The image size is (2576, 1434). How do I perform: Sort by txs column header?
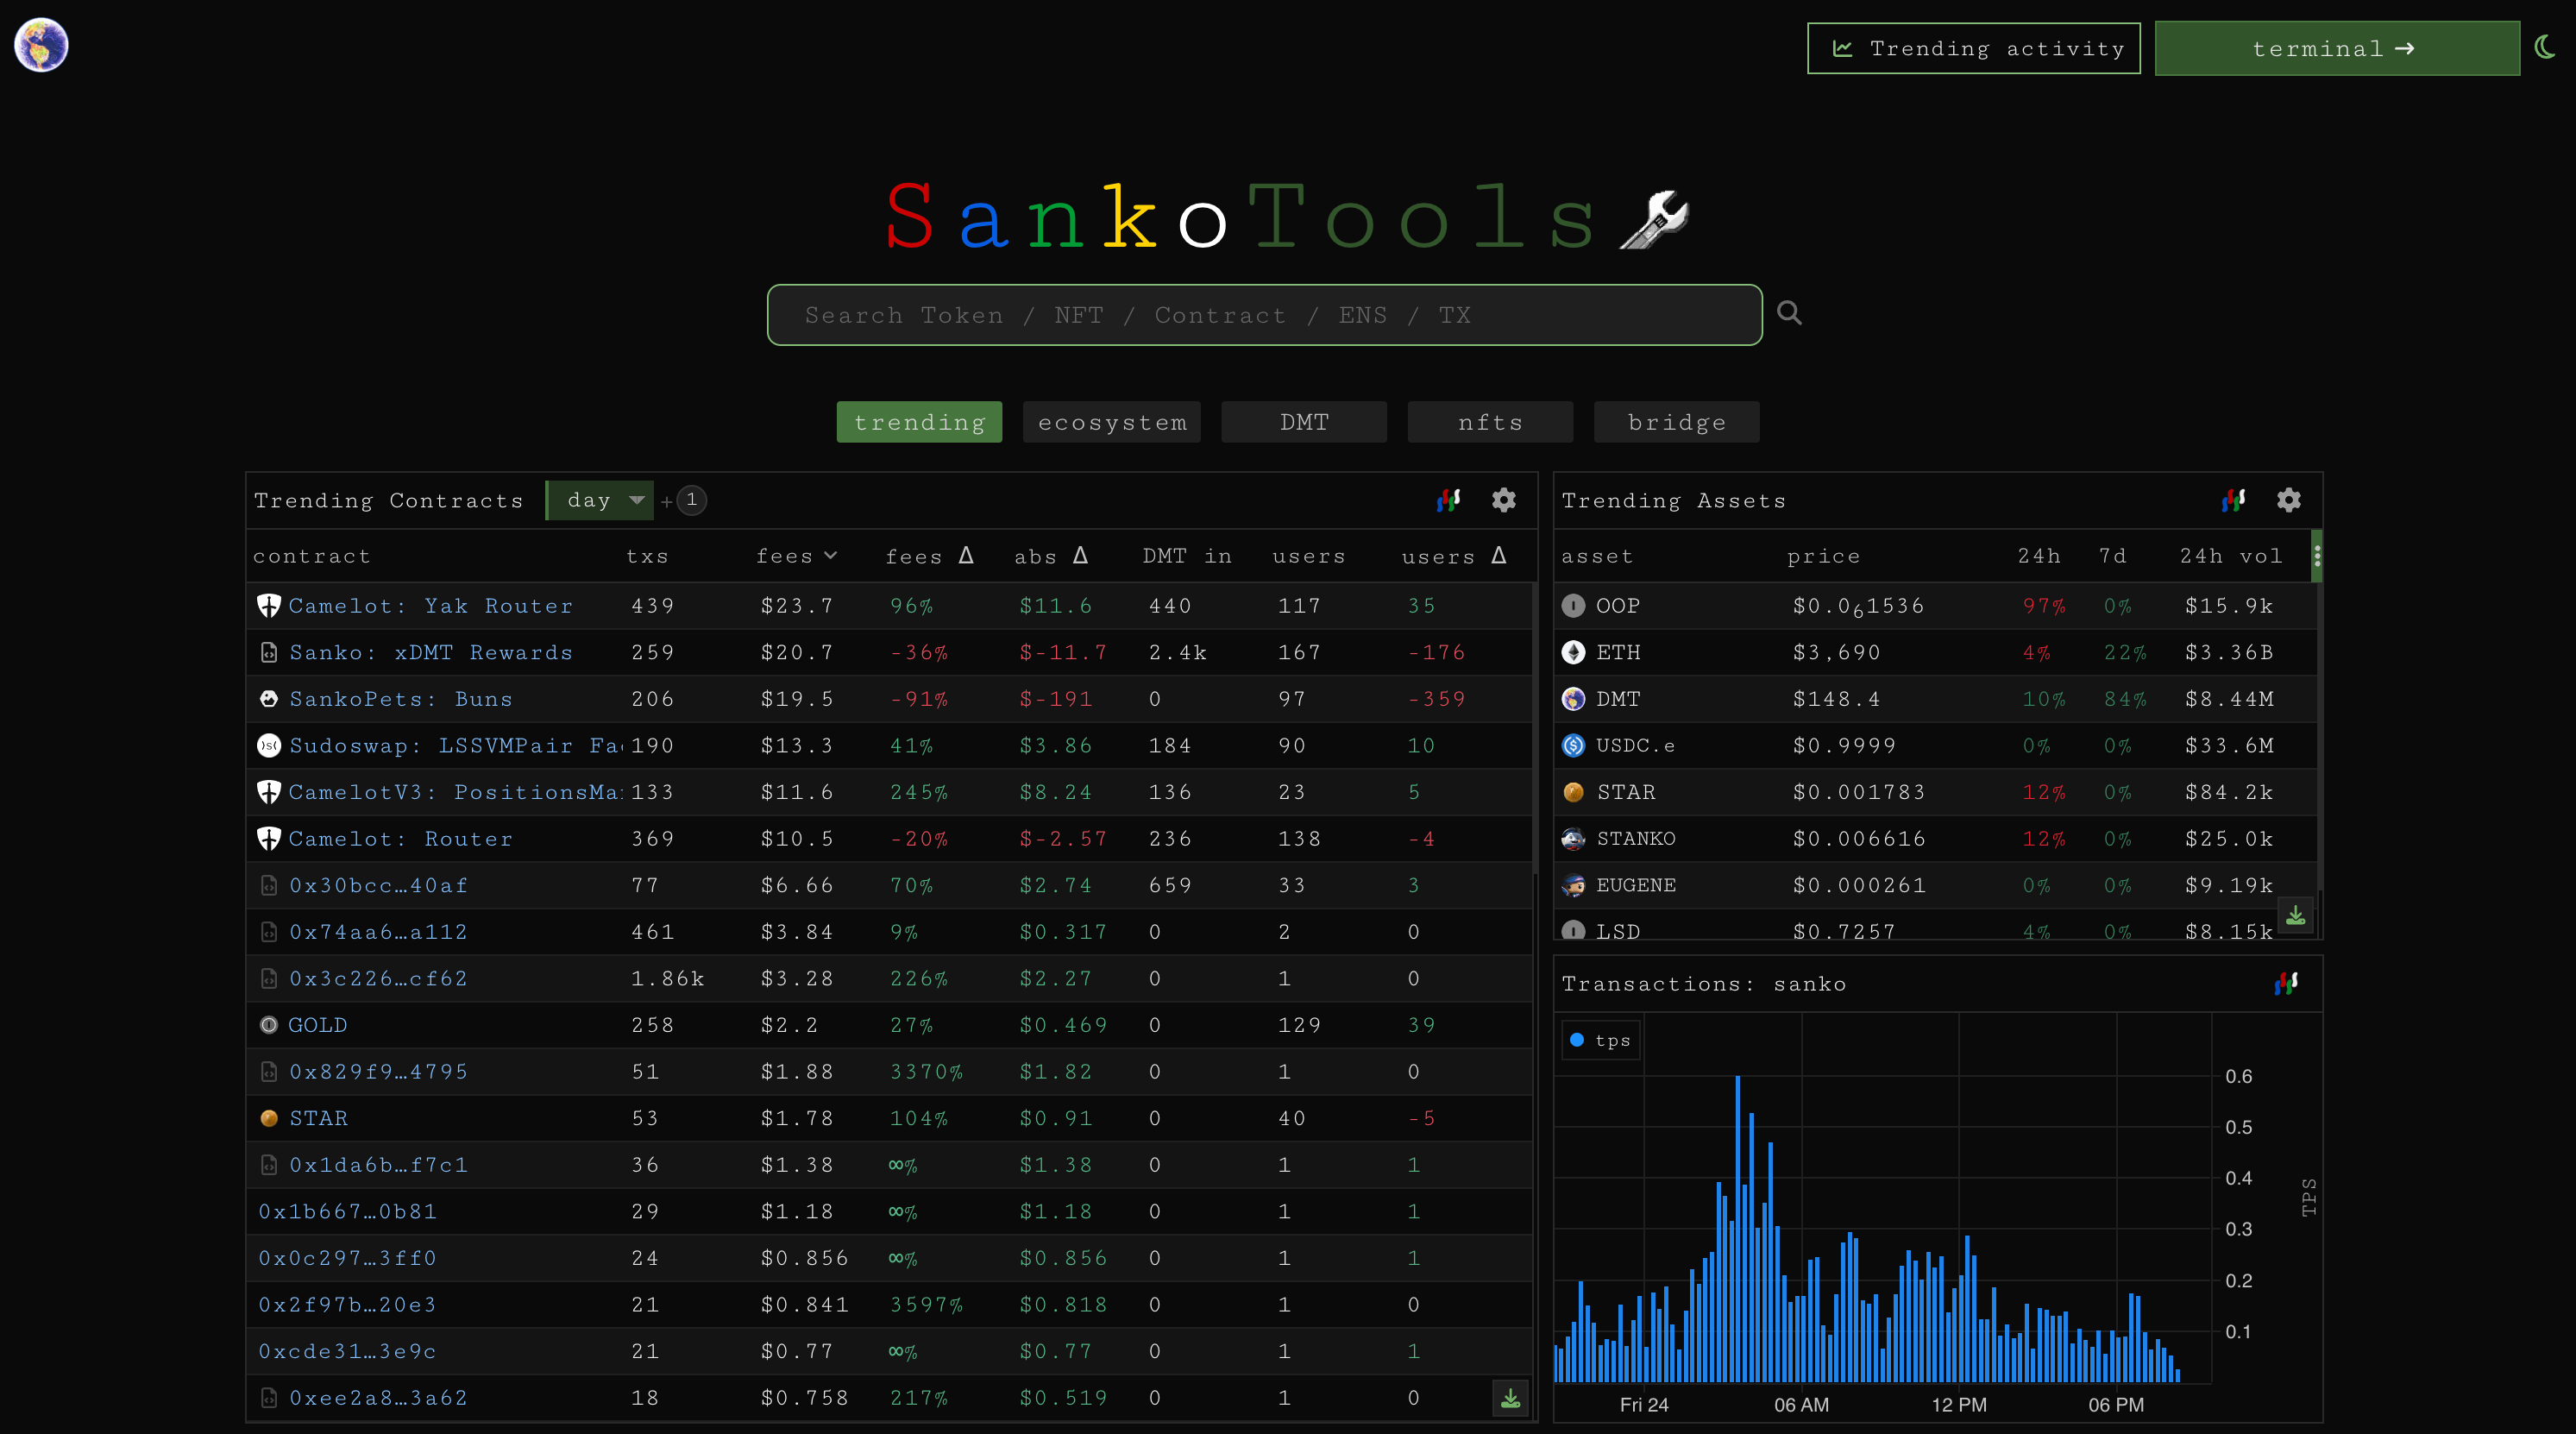(x=647, y=556)
